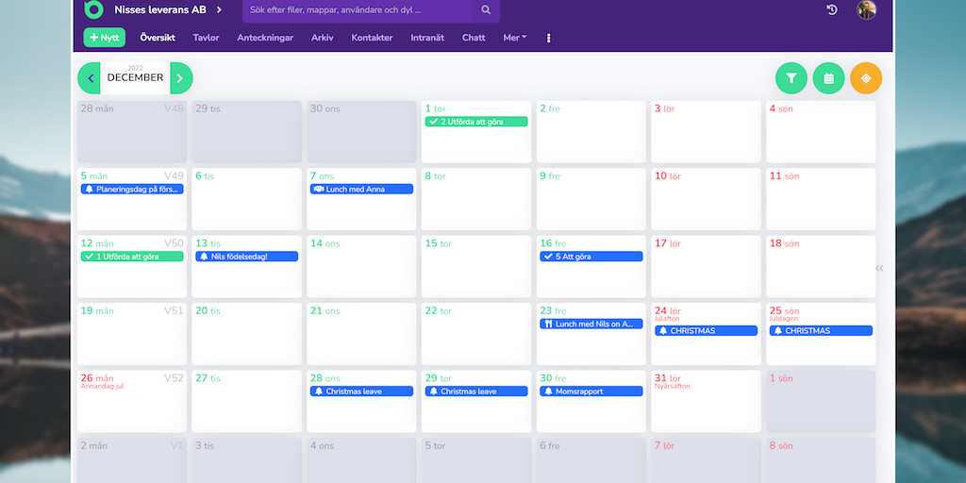This screenshot has width=966, height=483.
Task: Open the Lunch med Anna event
Action: 361,189
